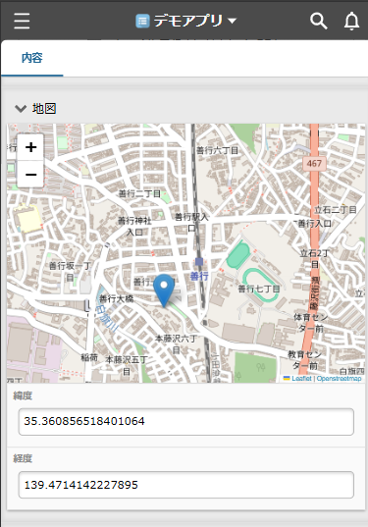368x527 pixels.
Task: Select the 内容 tab
Action: (x=32, y=58)
